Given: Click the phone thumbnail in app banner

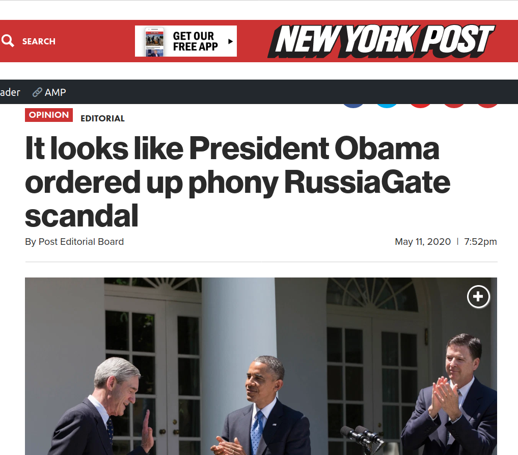Looking at the screenshot, I should click(x=154, y=42).
